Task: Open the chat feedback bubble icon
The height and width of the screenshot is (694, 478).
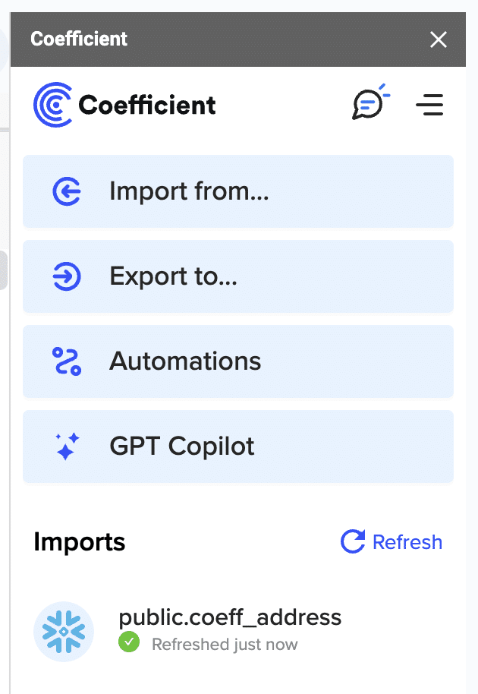Action: point(369,104)
